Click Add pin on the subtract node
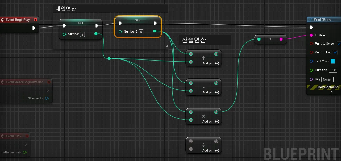Viewport: 341px width, 161px height. (x=211, y=92)
